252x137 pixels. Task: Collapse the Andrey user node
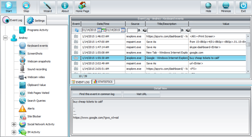click(x=5, y=38)
